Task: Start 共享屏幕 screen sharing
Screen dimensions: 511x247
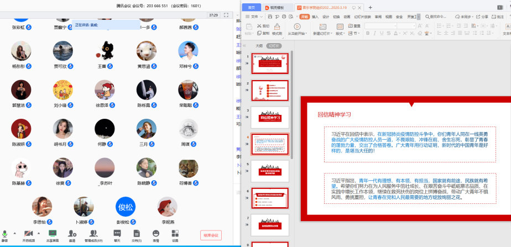Action: click(53, 234)
